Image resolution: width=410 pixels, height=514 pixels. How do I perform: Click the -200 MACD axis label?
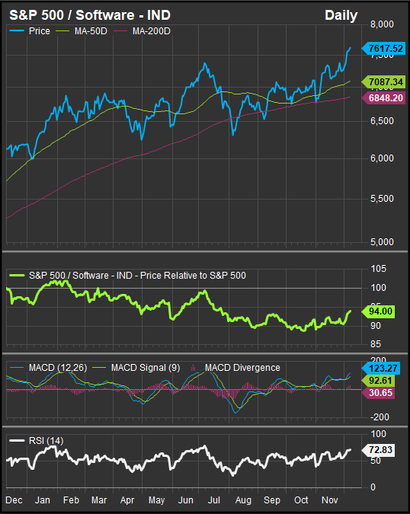(x=380, y=417)
